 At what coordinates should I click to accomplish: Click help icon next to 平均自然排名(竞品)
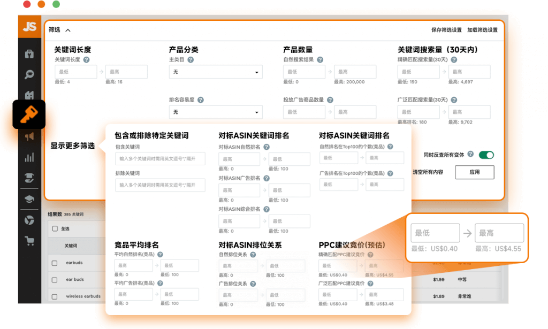[160, 254]
